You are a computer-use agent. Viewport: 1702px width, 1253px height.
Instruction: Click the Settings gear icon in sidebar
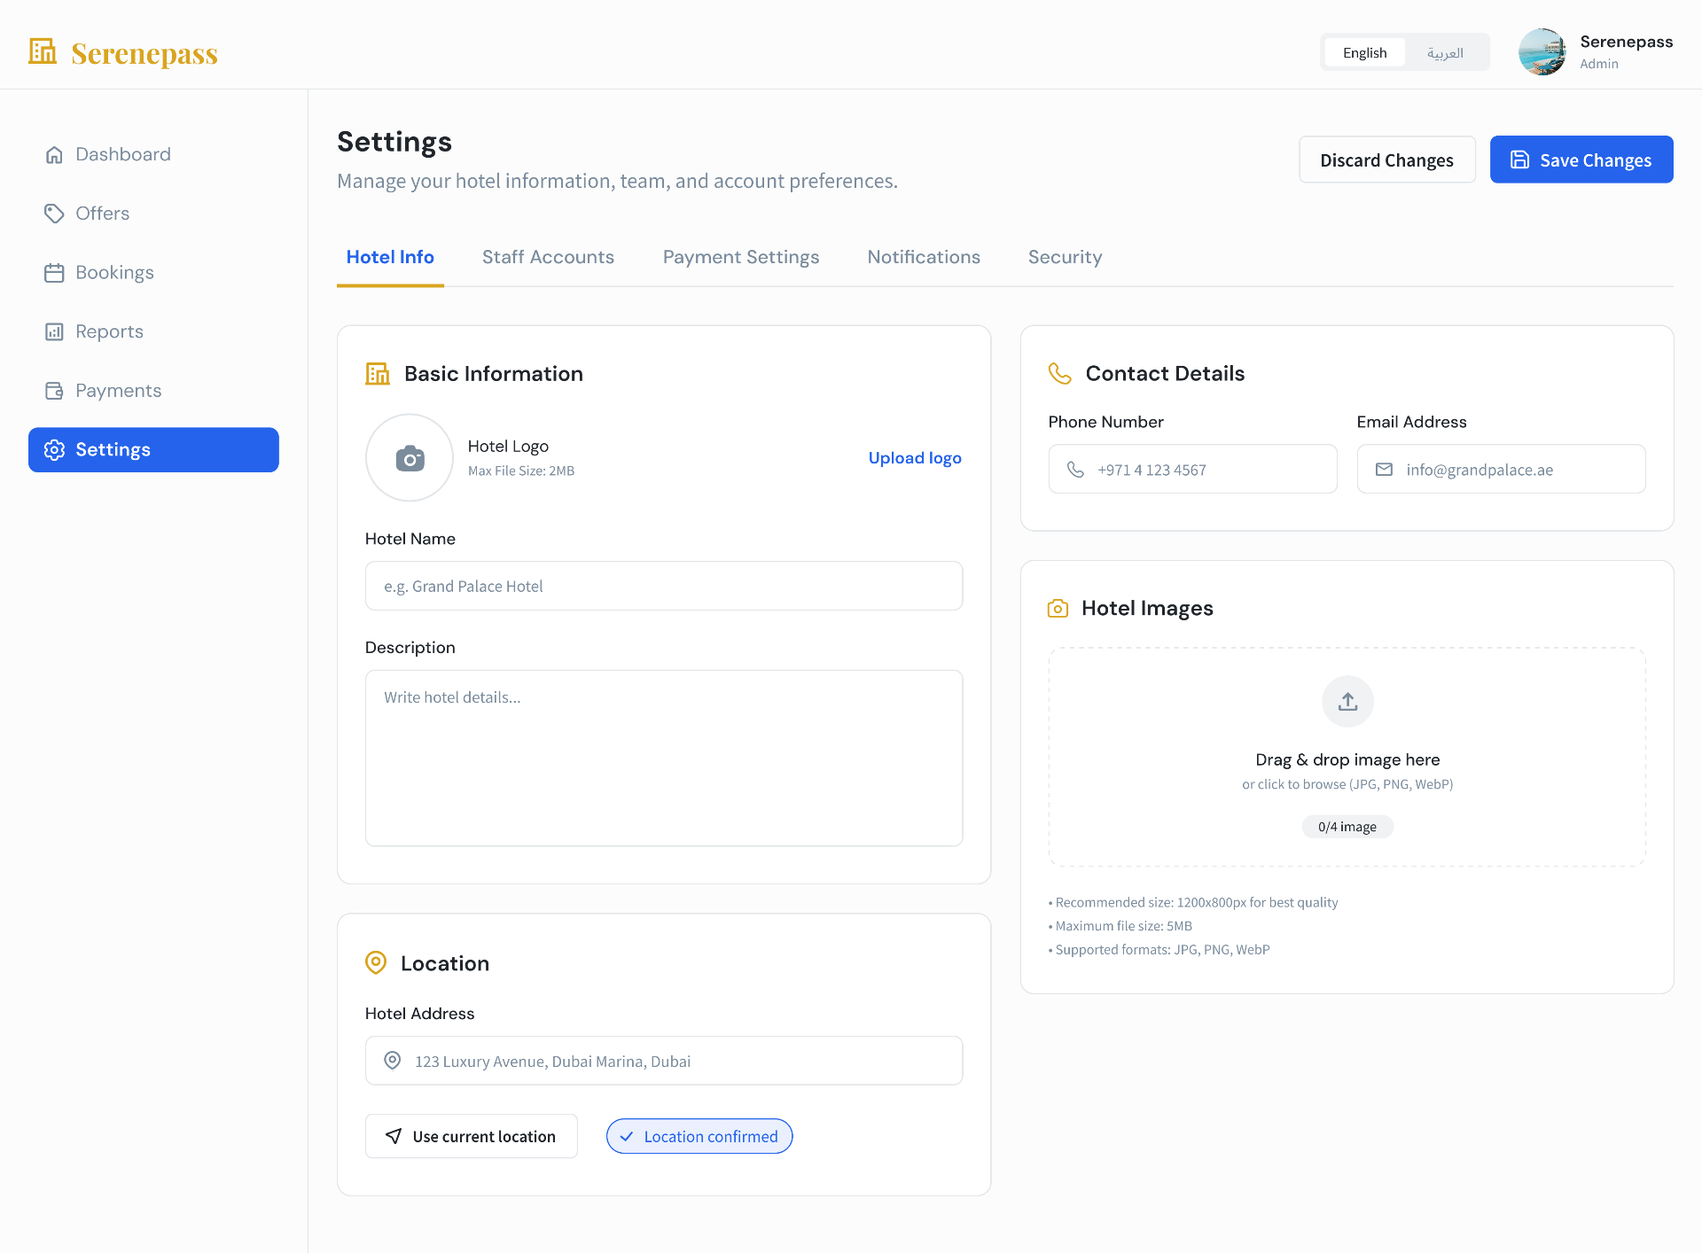click(54, 450)
